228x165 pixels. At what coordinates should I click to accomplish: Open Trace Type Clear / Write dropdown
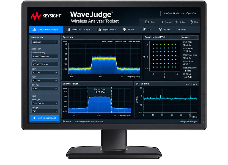click(45, 103)
